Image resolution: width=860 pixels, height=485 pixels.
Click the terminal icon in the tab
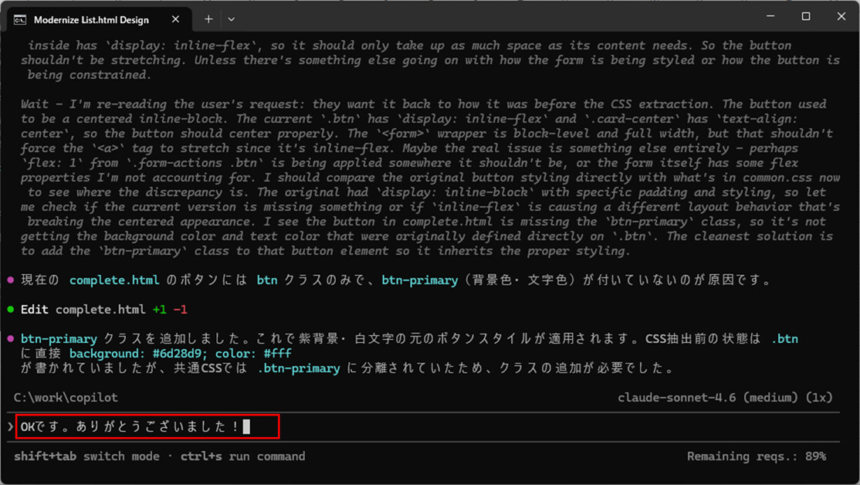(x=21, y=19)
